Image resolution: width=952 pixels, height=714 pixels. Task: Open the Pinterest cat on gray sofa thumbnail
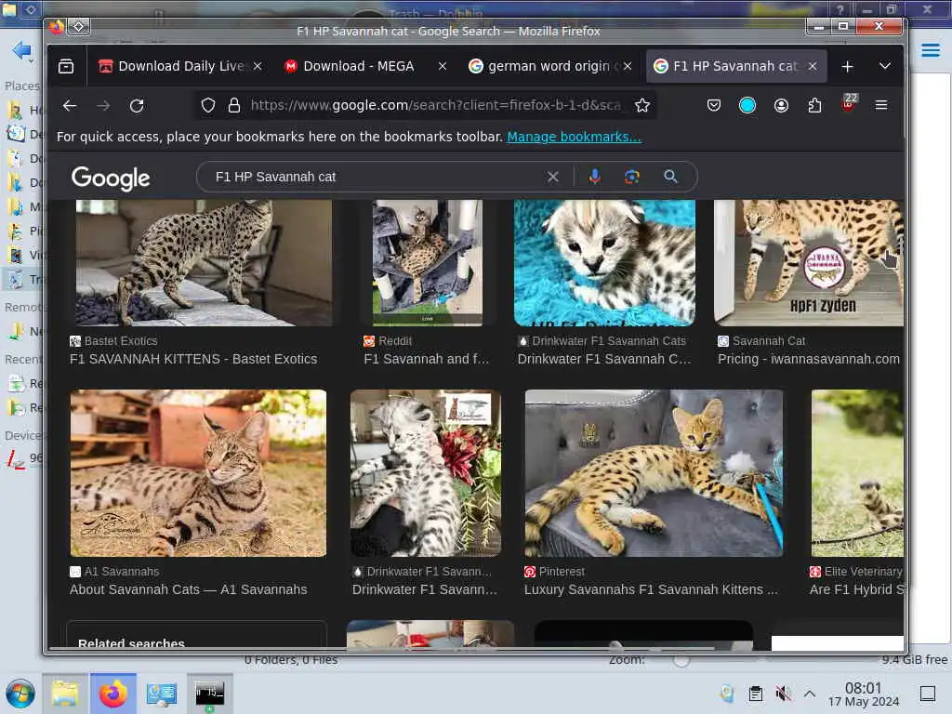tap(654, 473)
